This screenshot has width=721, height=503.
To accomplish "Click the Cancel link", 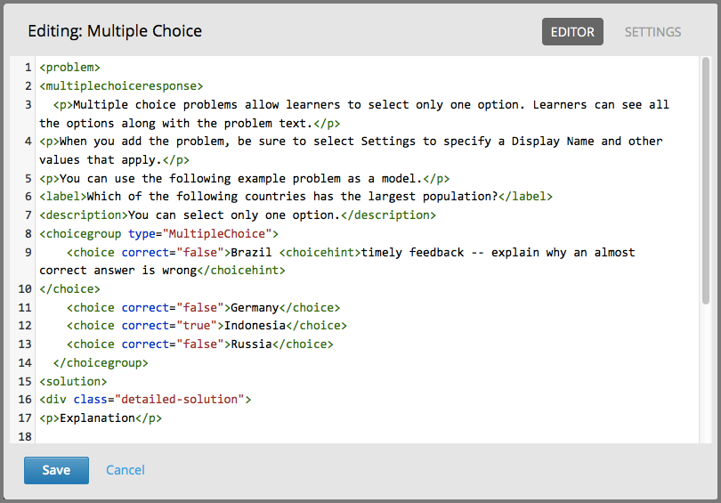I will click(126, 470).
